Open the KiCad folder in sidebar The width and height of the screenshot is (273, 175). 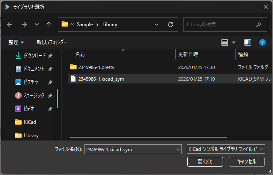point(30,122)
